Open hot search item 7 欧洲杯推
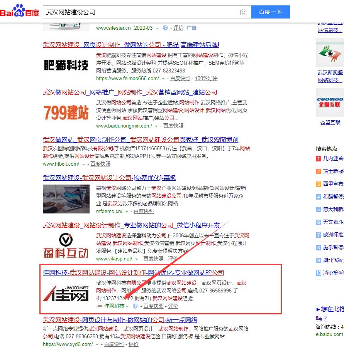This screenshot has width=344, height=351. point(333,235)
